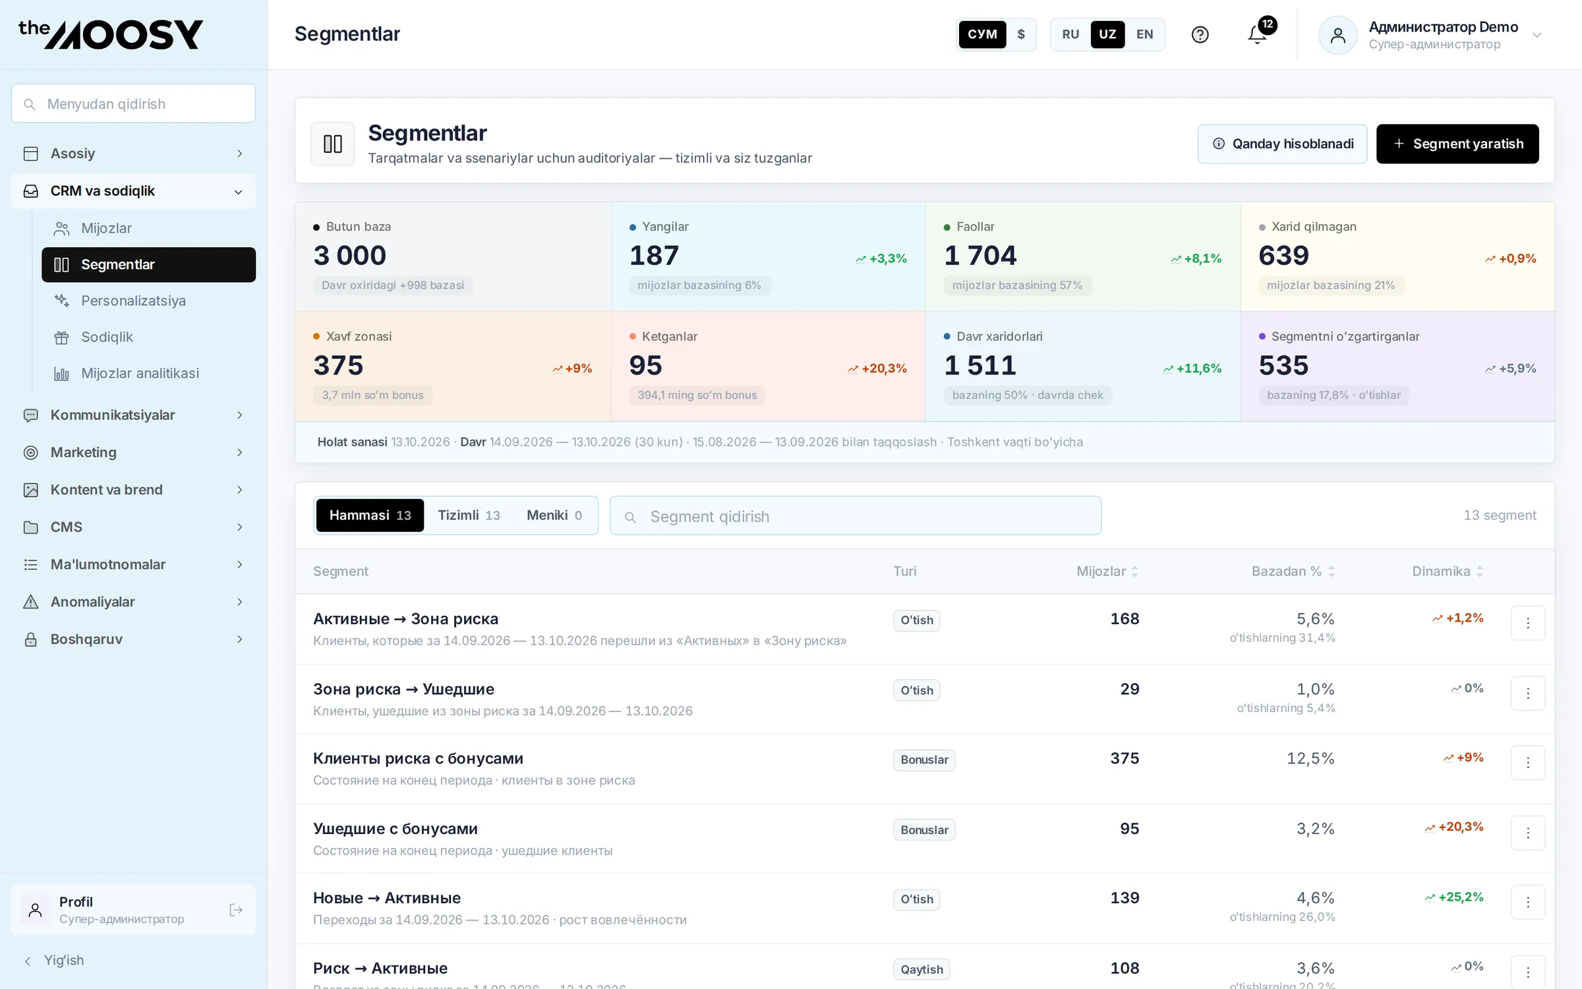The width and height of the screenshot is (1582, 989).
Task: Click the Segment qidirish search field
Action: (x=856, y=516)
